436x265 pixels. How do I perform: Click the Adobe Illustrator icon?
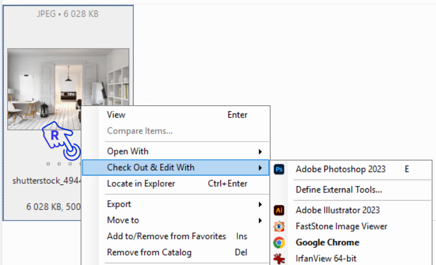click(279, 210)
